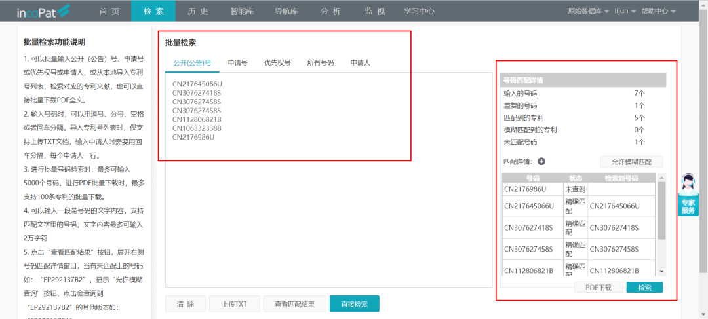Open the 专家服务 expert service widget
The width and height of the screenshot is (708, 319).
coord(688,195)
